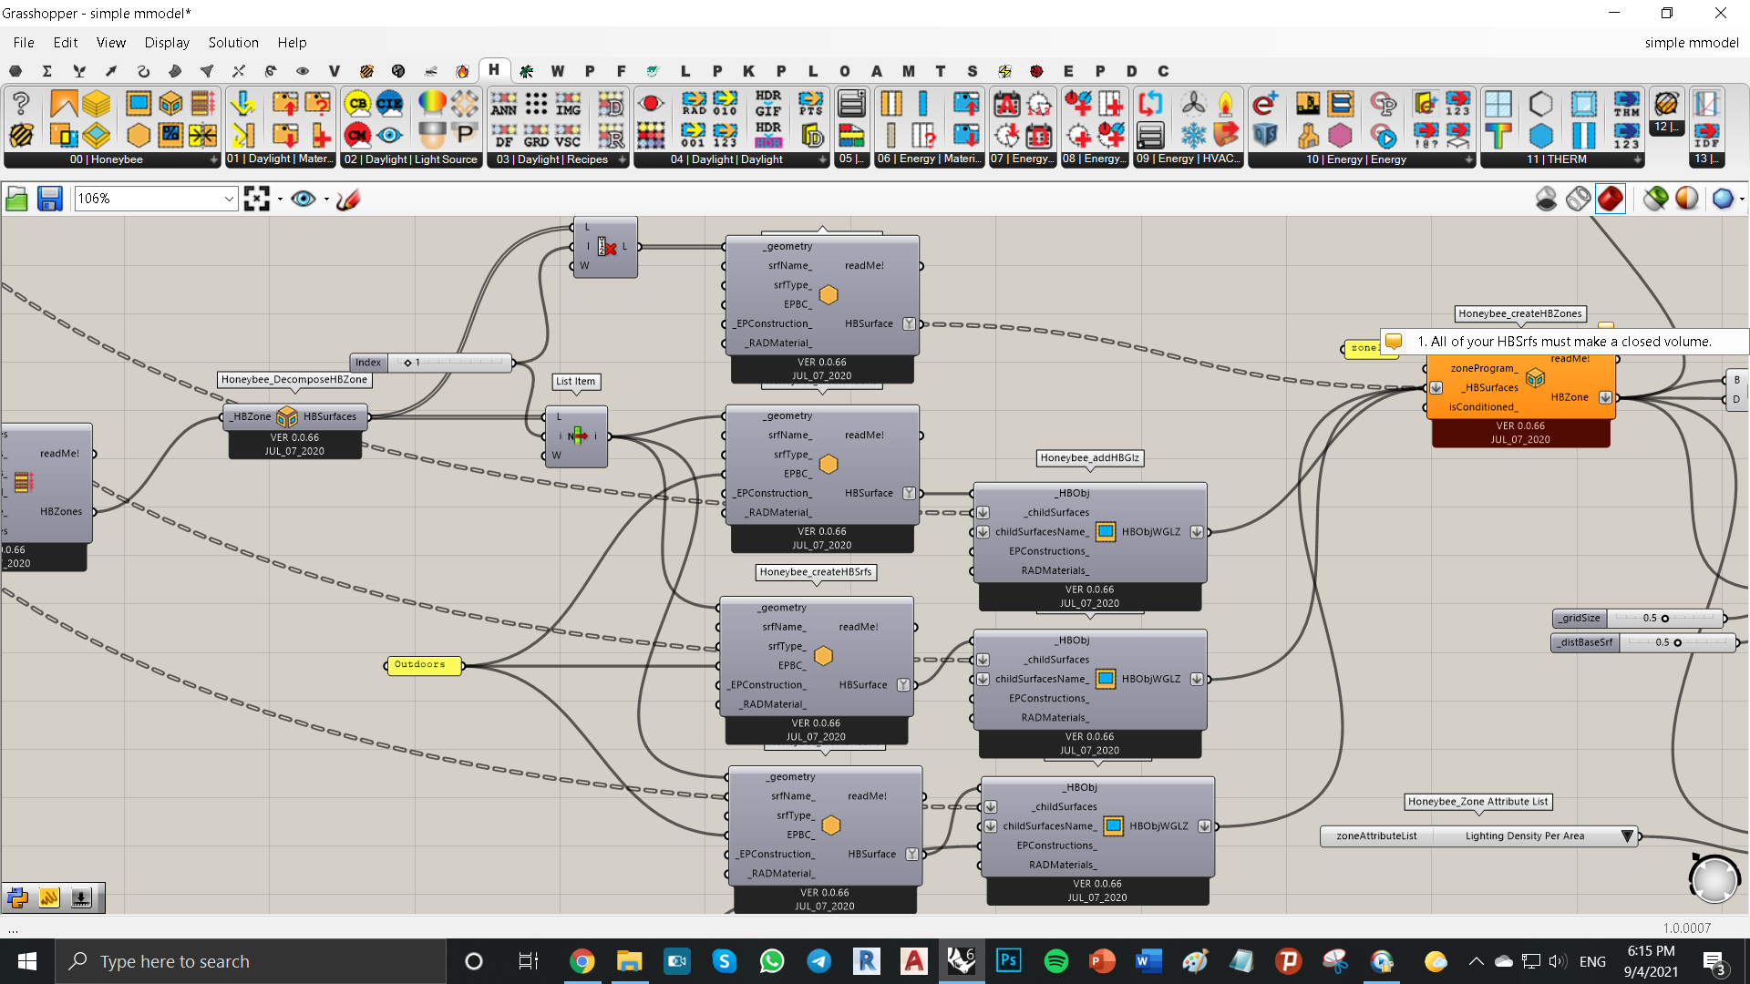This screenshot has height=984, width=1750.
Task: Activate the red sketch pencil tool
Action: [x=348, y=199]
